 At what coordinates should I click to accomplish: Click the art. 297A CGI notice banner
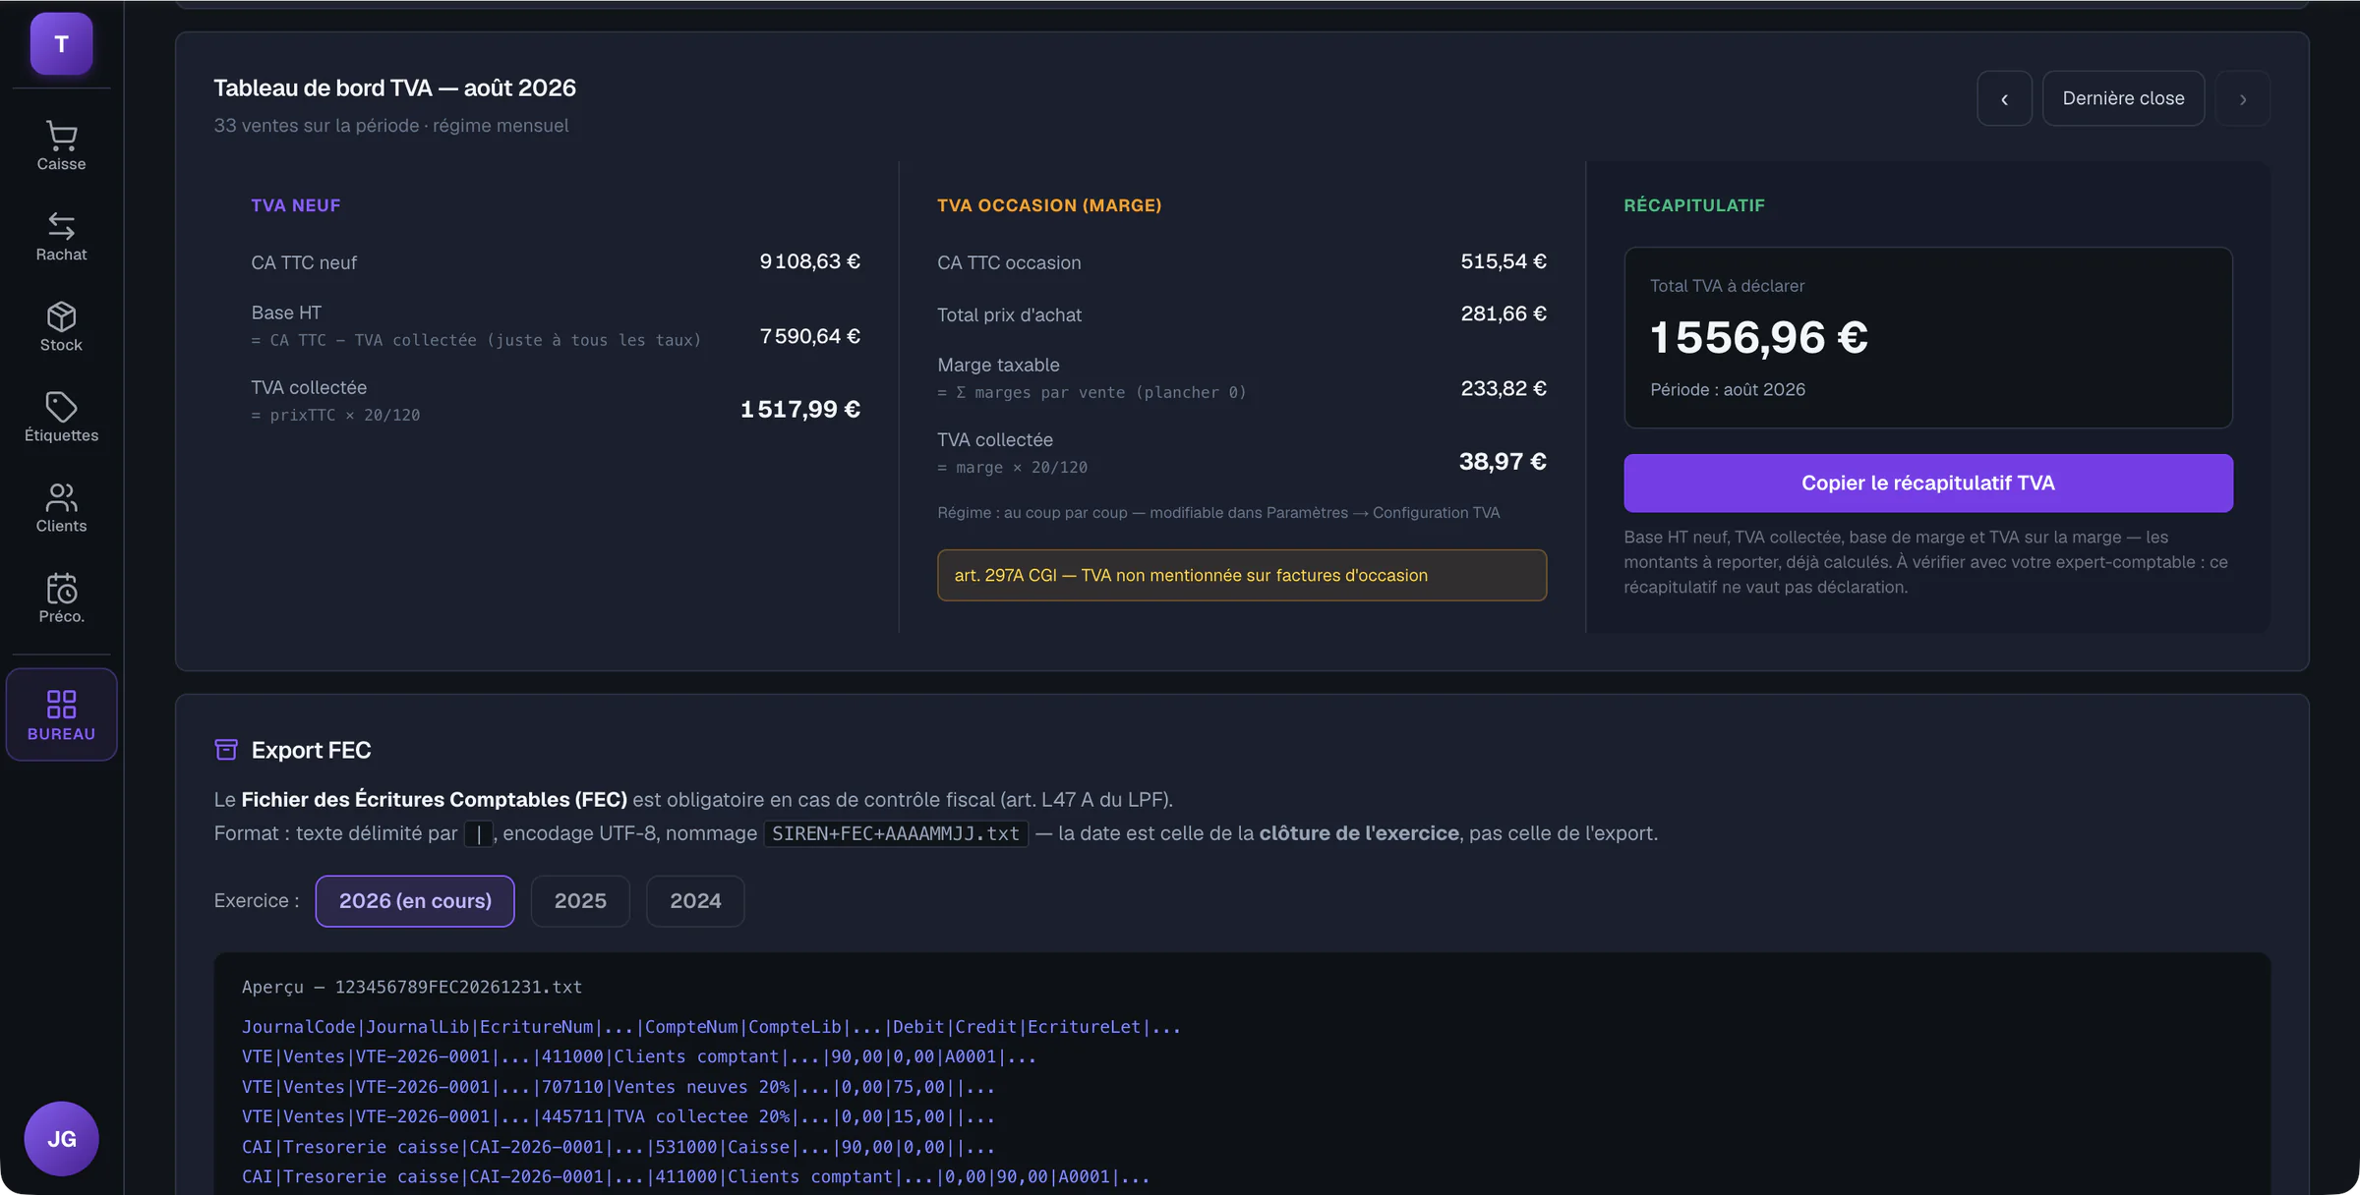1241,575
